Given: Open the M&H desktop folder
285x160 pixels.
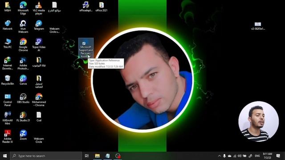Looking at the screenshot, I should (8, 7).
